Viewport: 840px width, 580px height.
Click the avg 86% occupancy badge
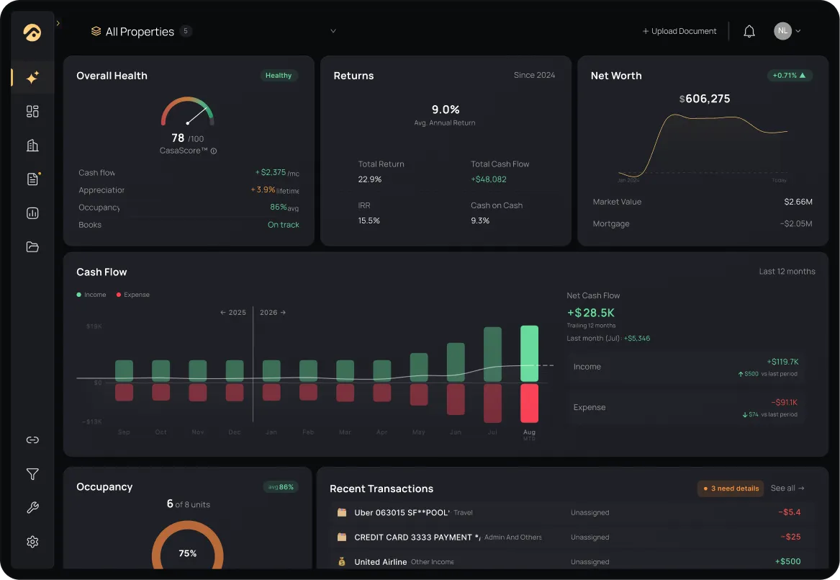click(281, 487)
